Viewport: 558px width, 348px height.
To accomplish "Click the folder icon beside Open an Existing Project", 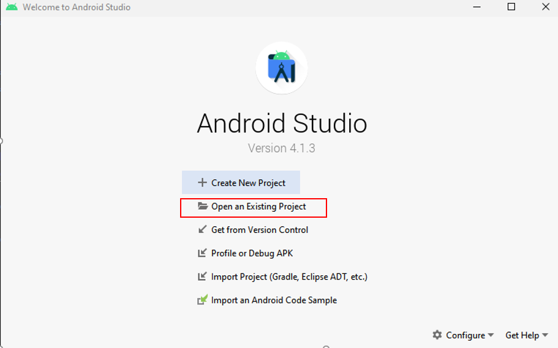I will click(203, 207).
